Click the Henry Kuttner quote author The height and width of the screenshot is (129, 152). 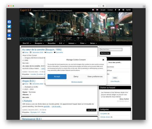(x=124, y=99)
